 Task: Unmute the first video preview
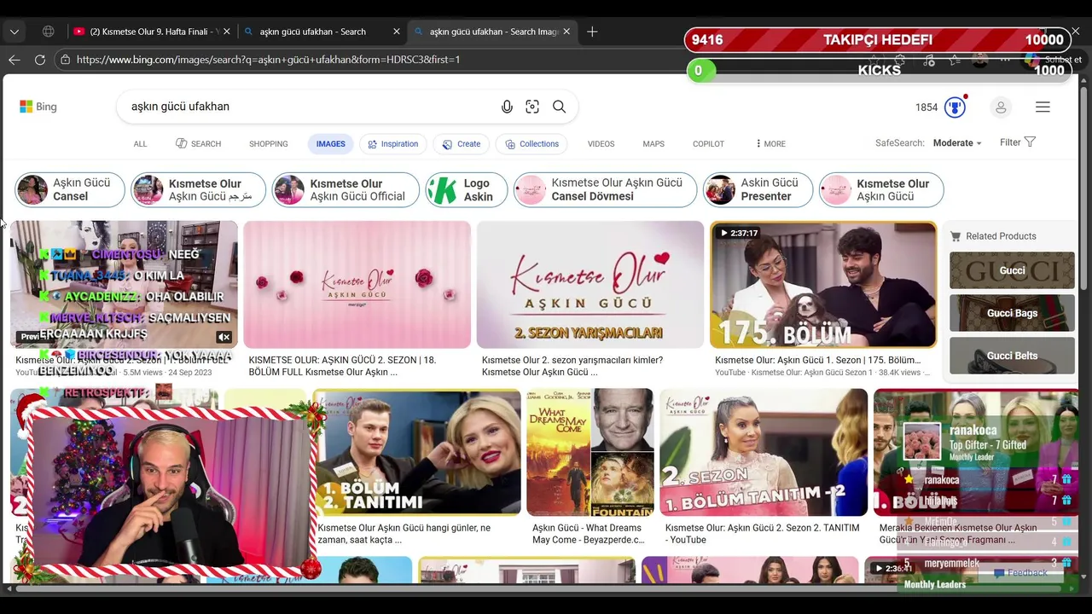coord(224,337)
